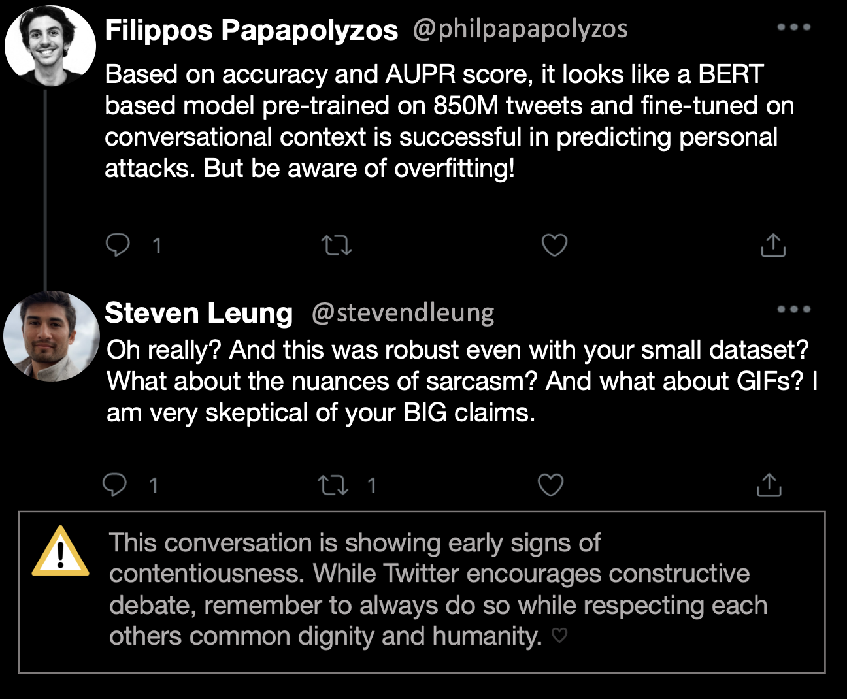Share Steven Leung's reply

coord(769,485)
